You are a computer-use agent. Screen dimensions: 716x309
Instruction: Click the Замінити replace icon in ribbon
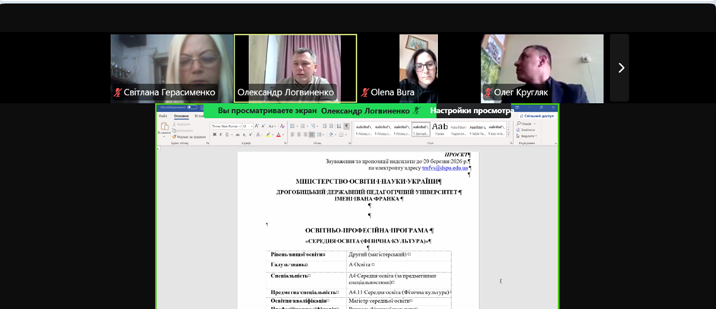tap(519, 130)
